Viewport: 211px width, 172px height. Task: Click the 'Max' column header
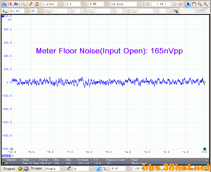(69, 160)
